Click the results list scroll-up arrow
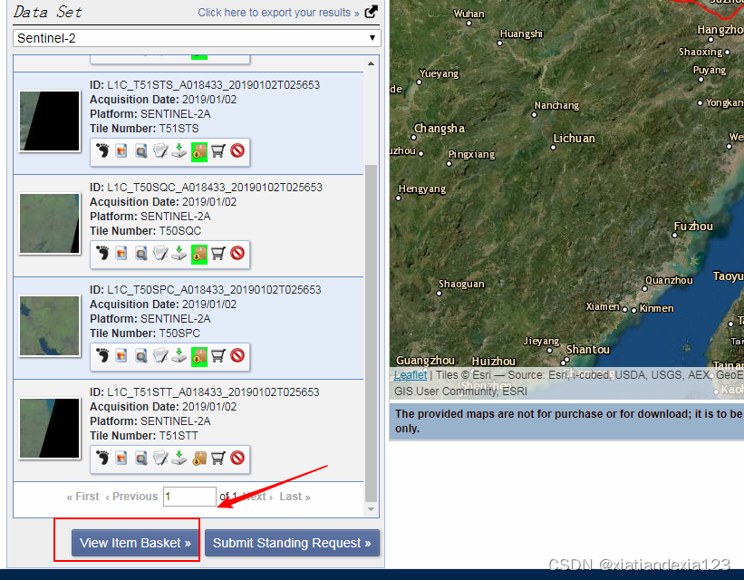Image resolution: width=744 pixels, height=580 pixels. point(371,63)
